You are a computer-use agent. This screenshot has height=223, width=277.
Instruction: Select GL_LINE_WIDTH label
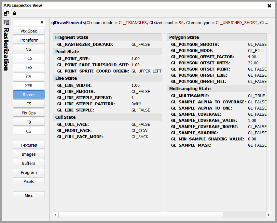(74, 85)
